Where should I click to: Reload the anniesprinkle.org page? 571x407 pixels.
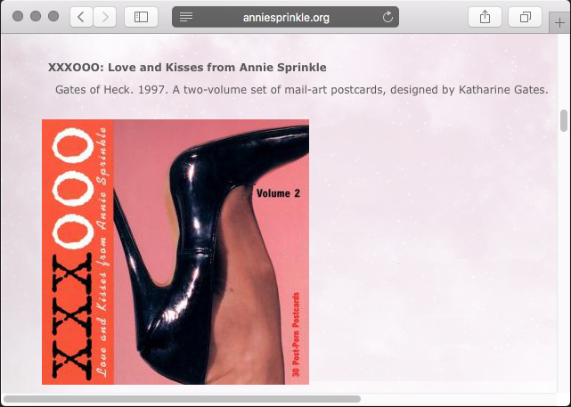(x=387, y=17)
